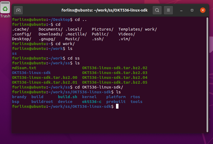Click the .gnupg/ completion entry
Image resolution: width=213 pixels, height=144 pixels.
47,39
